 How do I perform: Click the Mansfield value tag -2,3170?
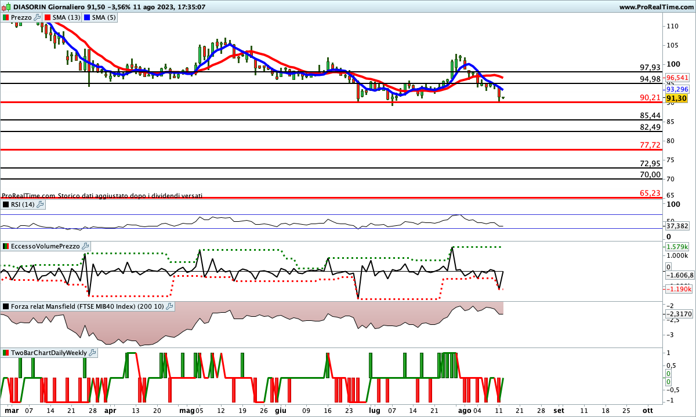coord(678,313)
